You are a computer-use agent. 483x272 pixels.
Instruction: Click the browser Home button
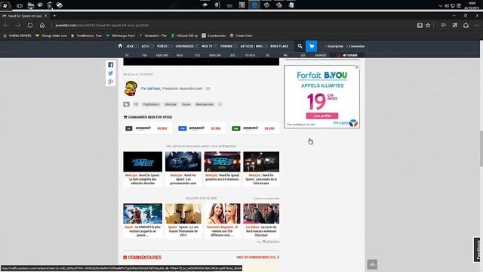42,25
